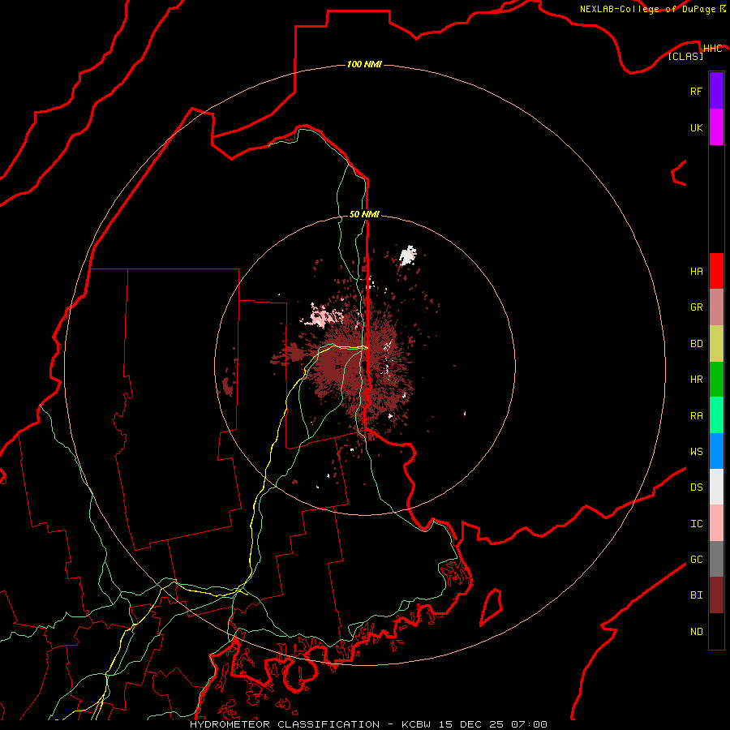Viewport: 730px width, 730px height.
Task: Click the [CLAS] label
Action: pyautogui.click(x=685, y=56)
